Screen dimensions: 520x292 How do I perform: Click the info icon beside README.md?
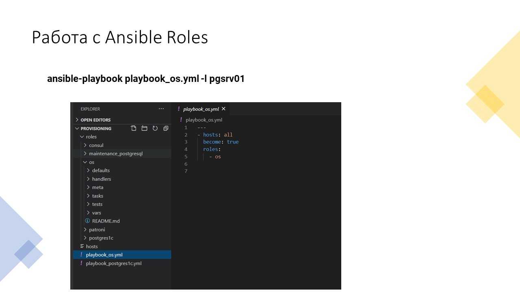click(x=87, y=221)
